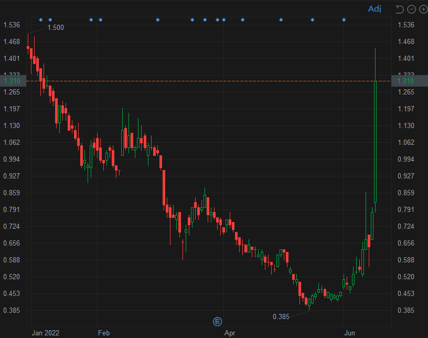
Task: Click 0.588 on the left price axis
Action: (12, 260)
